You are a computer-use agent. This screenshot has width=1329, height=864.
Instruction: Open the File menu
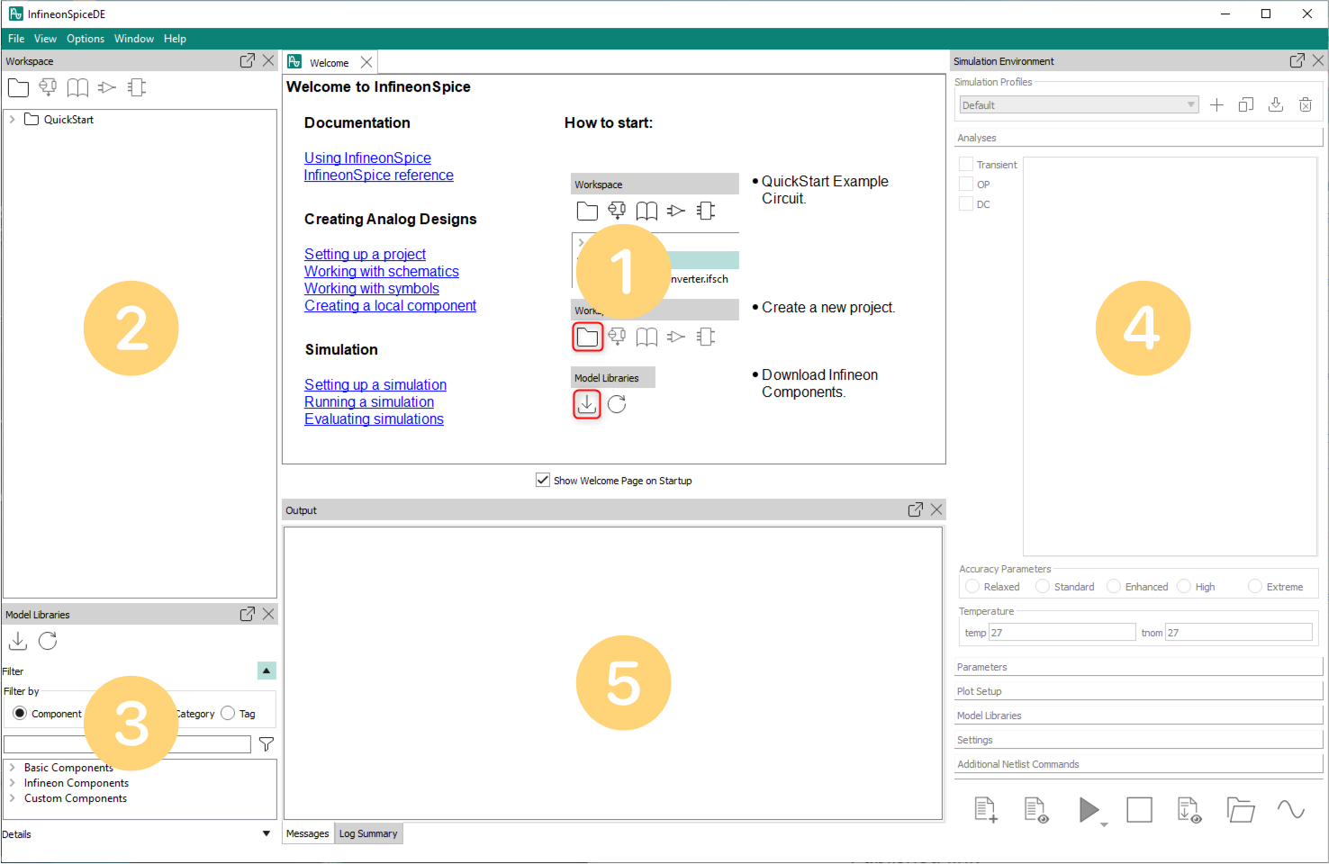pos(16,39)
